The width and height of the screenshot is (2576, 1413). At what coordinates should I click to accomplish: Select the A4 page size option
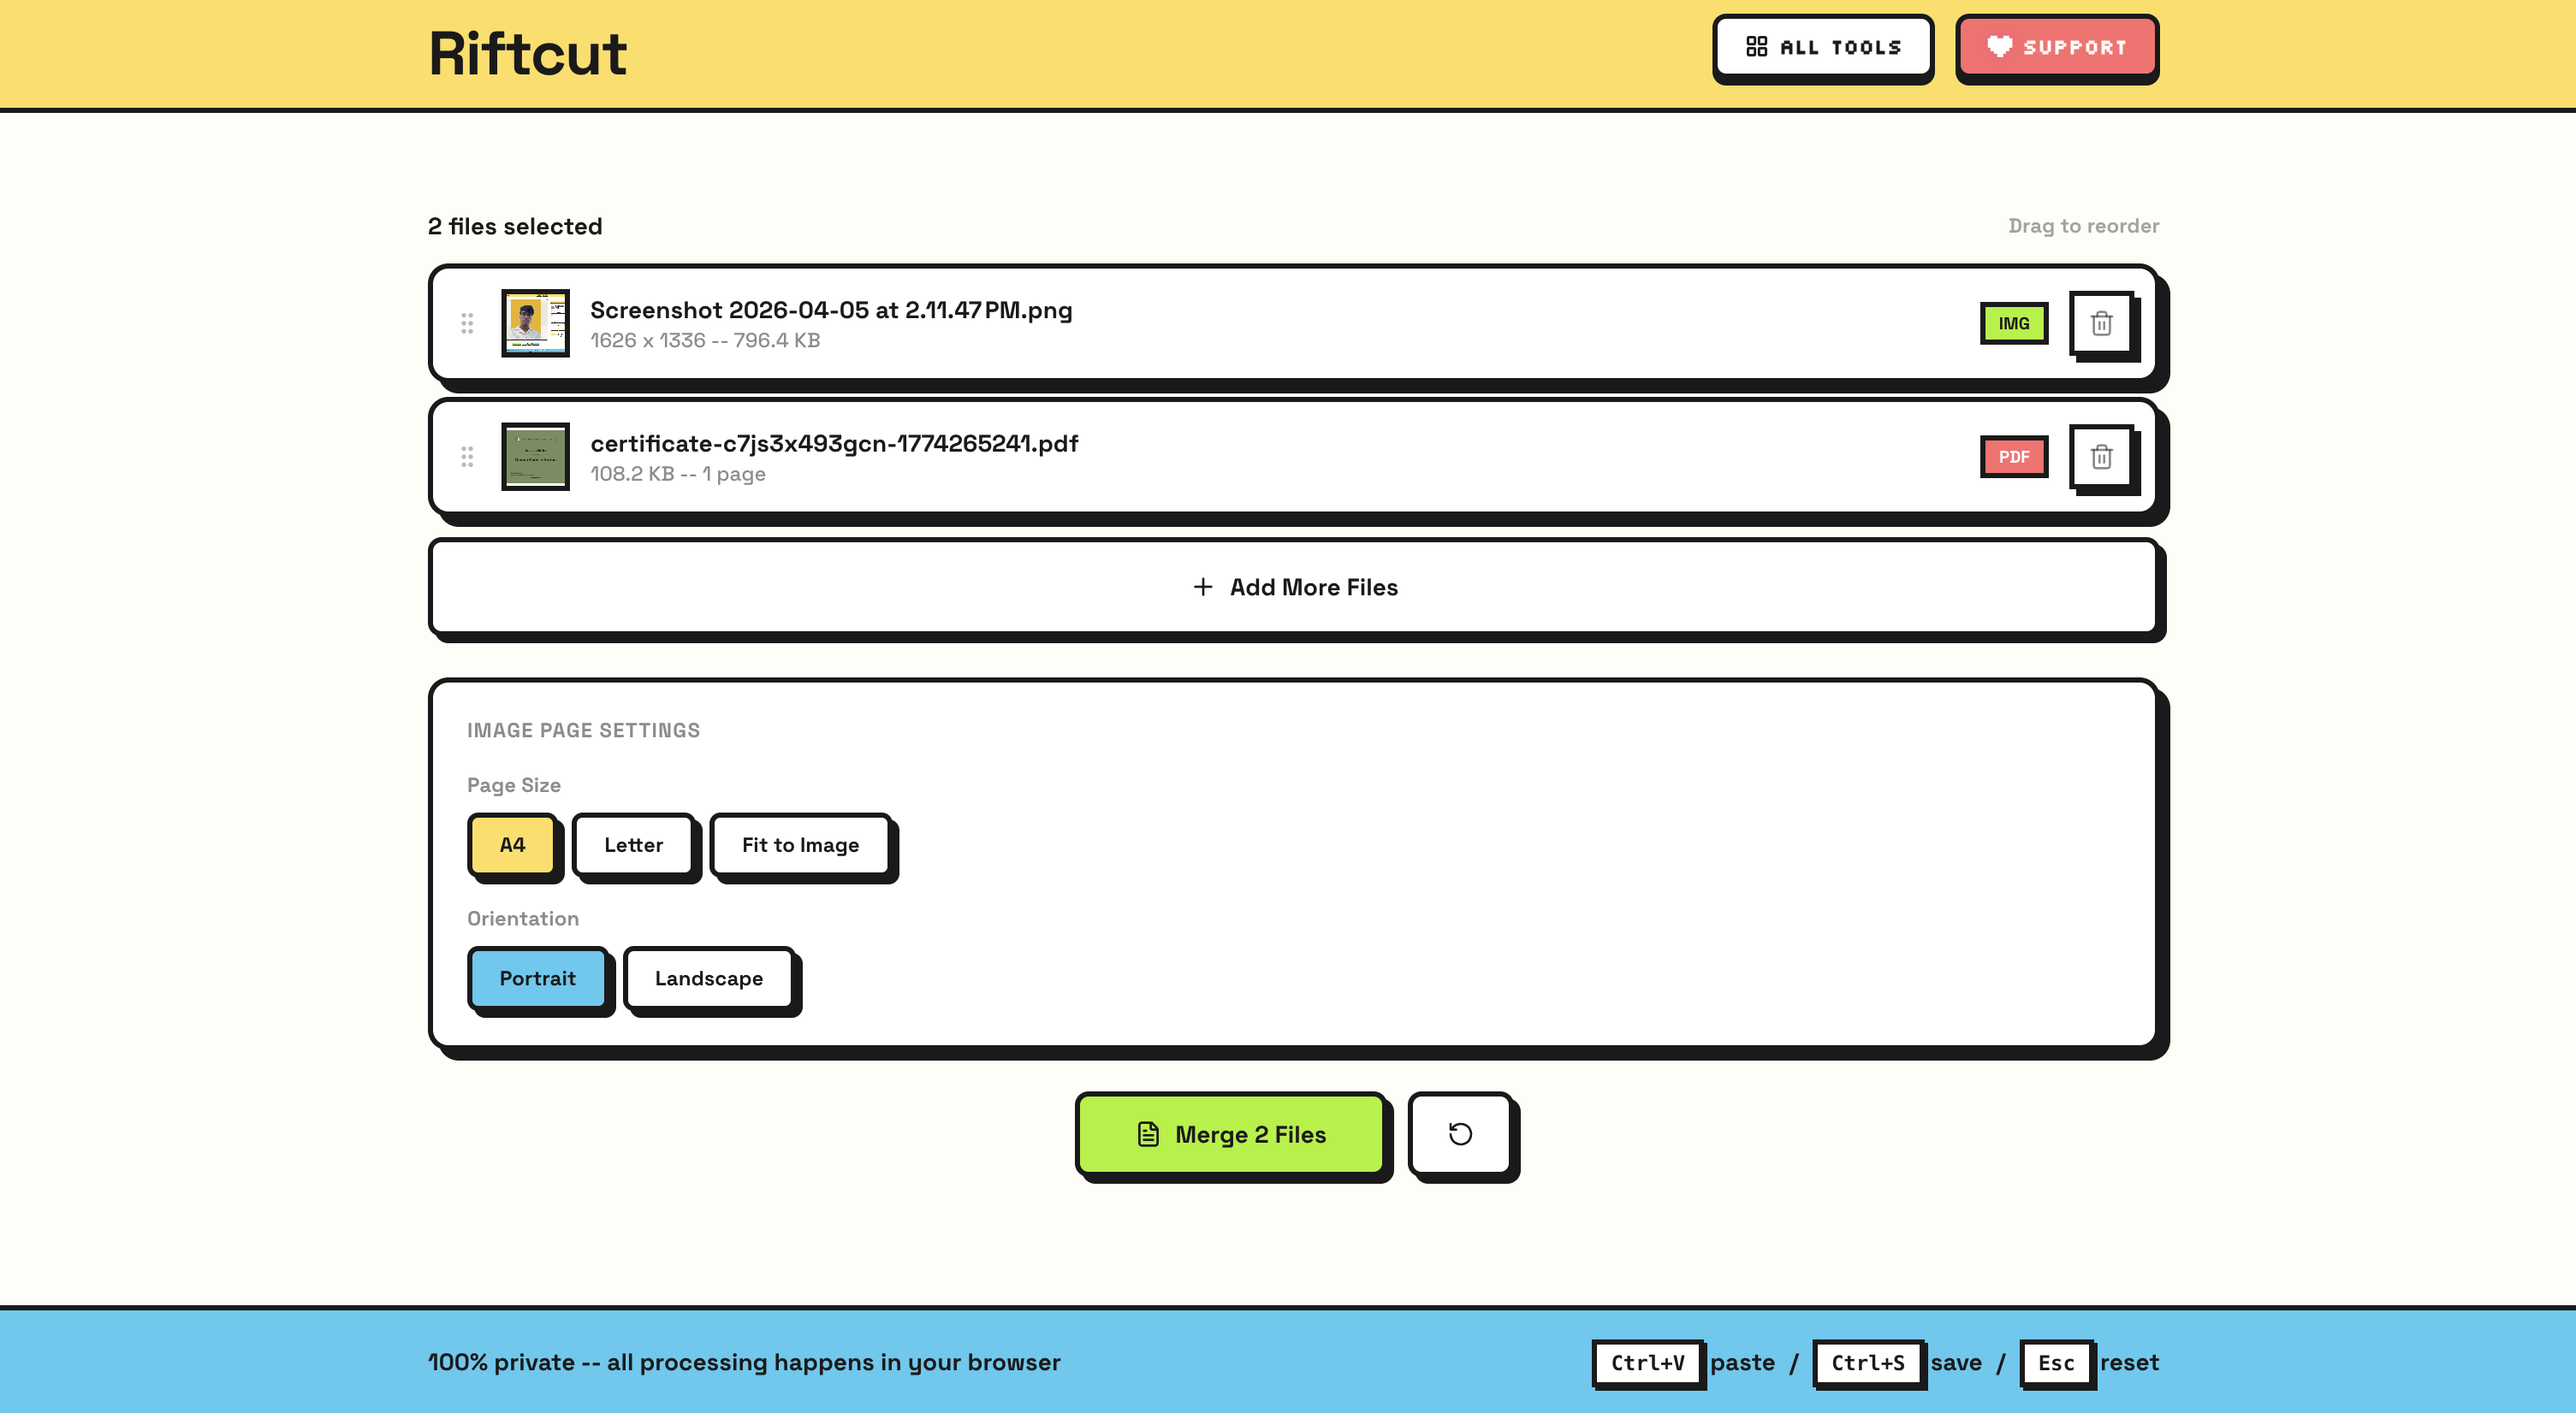(x=512, y=845)
